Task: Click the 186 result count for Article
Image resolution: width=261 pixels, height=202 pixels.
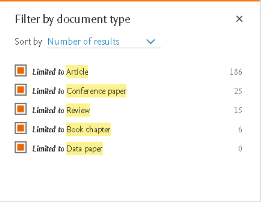Action: click(x=236, y=72)
